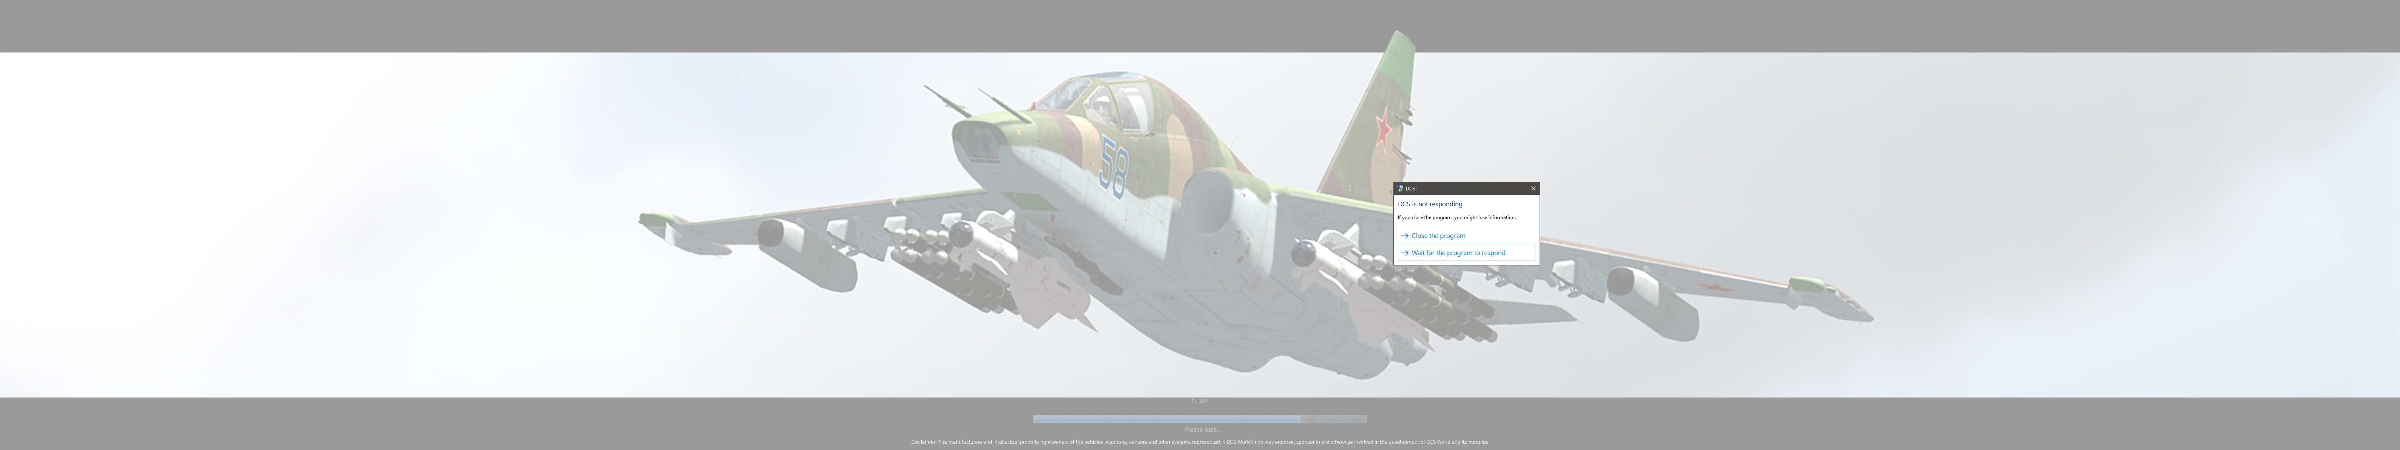Click the DCS icon in dialog title bar
Image resolution: width=2400 pixels, height=450 pixels.
coord(1400,188)
